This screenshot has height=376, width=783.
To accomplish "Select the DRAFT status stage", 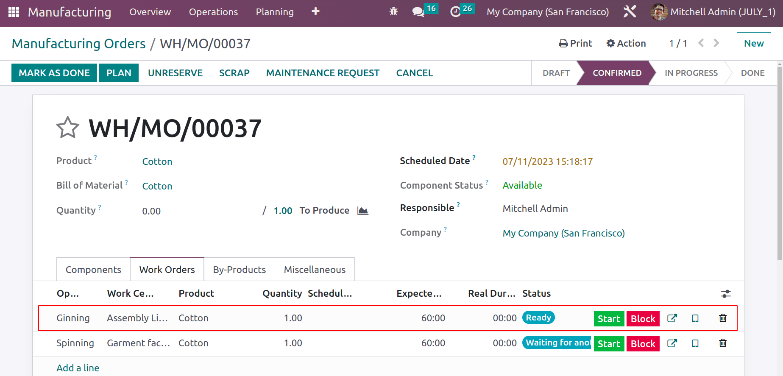I will [556, 73].
